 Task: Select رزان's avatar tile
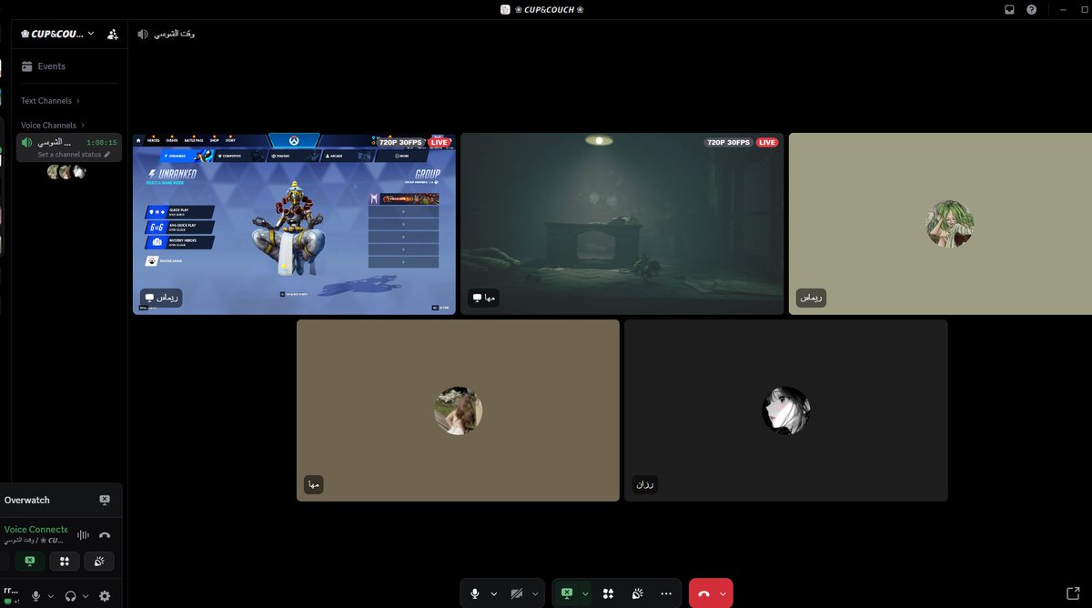785,410
